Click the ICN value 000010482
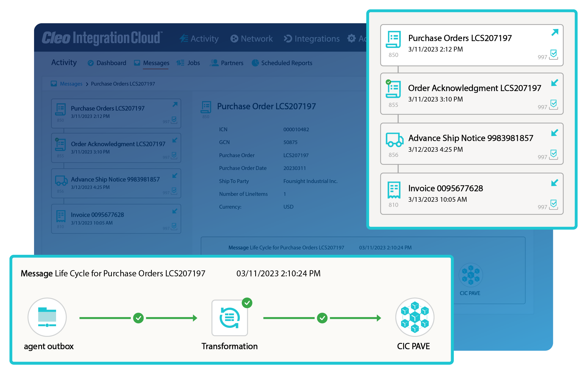Viewport: 587px width, 374px height. tap(296, 129)
